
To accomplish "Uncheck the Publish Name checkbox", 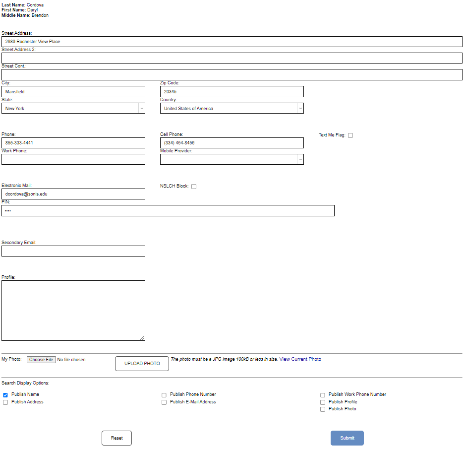I will coord(5,395).
